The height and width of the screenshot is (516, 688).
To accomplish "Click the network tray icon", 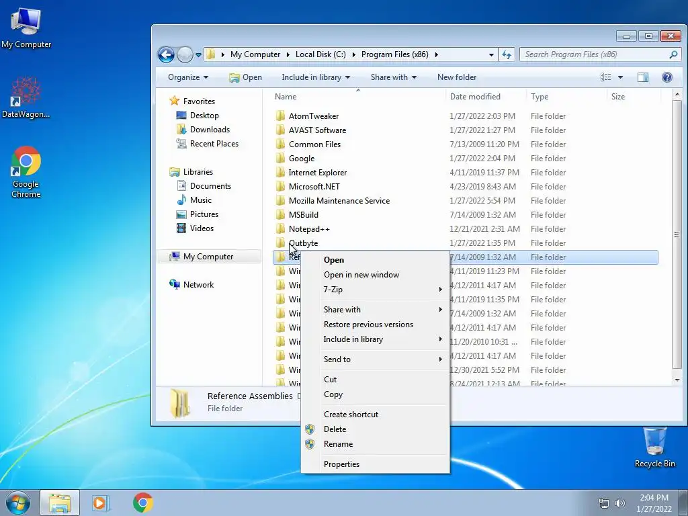I will pos(604,503).
